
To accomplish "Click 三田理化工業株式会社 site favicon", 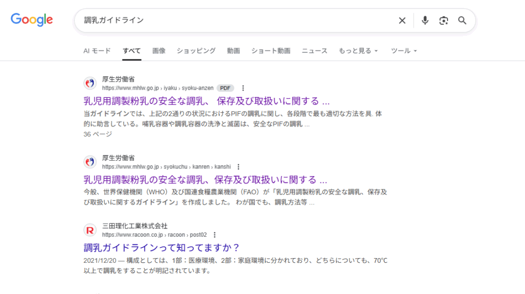I will (x=90, y=230).
